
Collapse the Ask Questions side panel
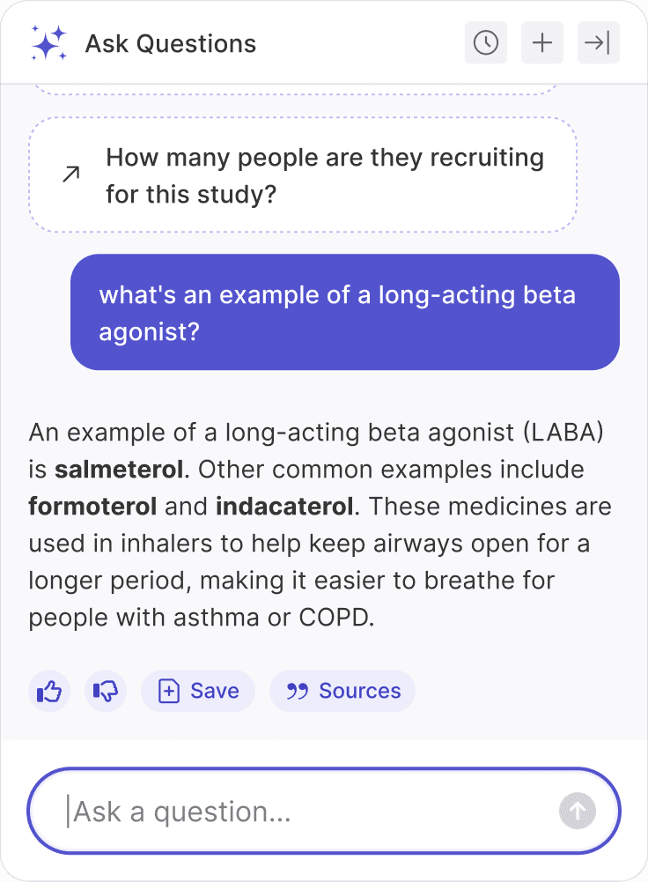599,43
